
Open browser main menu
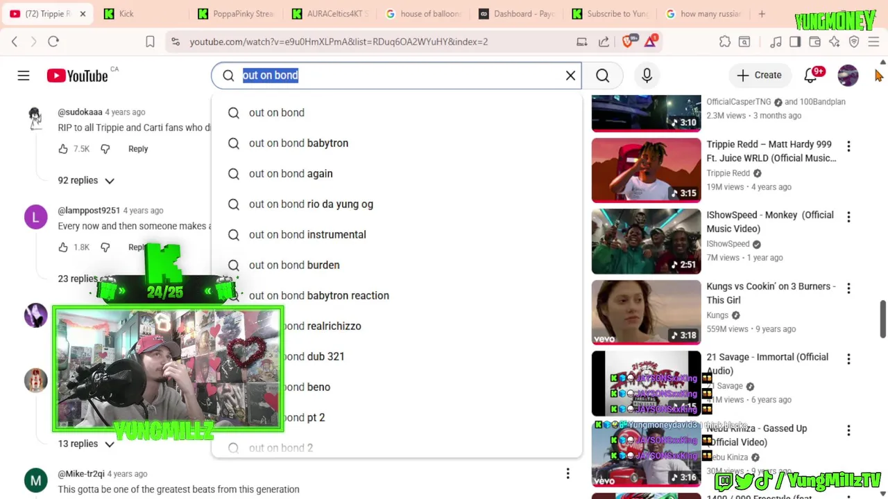873,42
